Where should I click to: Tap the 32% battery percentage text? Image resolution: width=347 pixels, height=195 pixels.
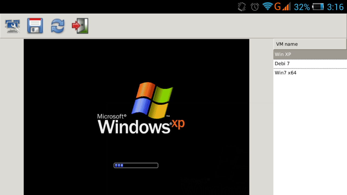click(x=302, y=7)
